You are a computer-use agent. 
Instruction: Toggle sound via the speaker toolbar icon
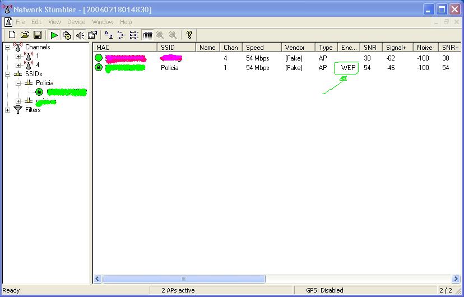(80, 35)
